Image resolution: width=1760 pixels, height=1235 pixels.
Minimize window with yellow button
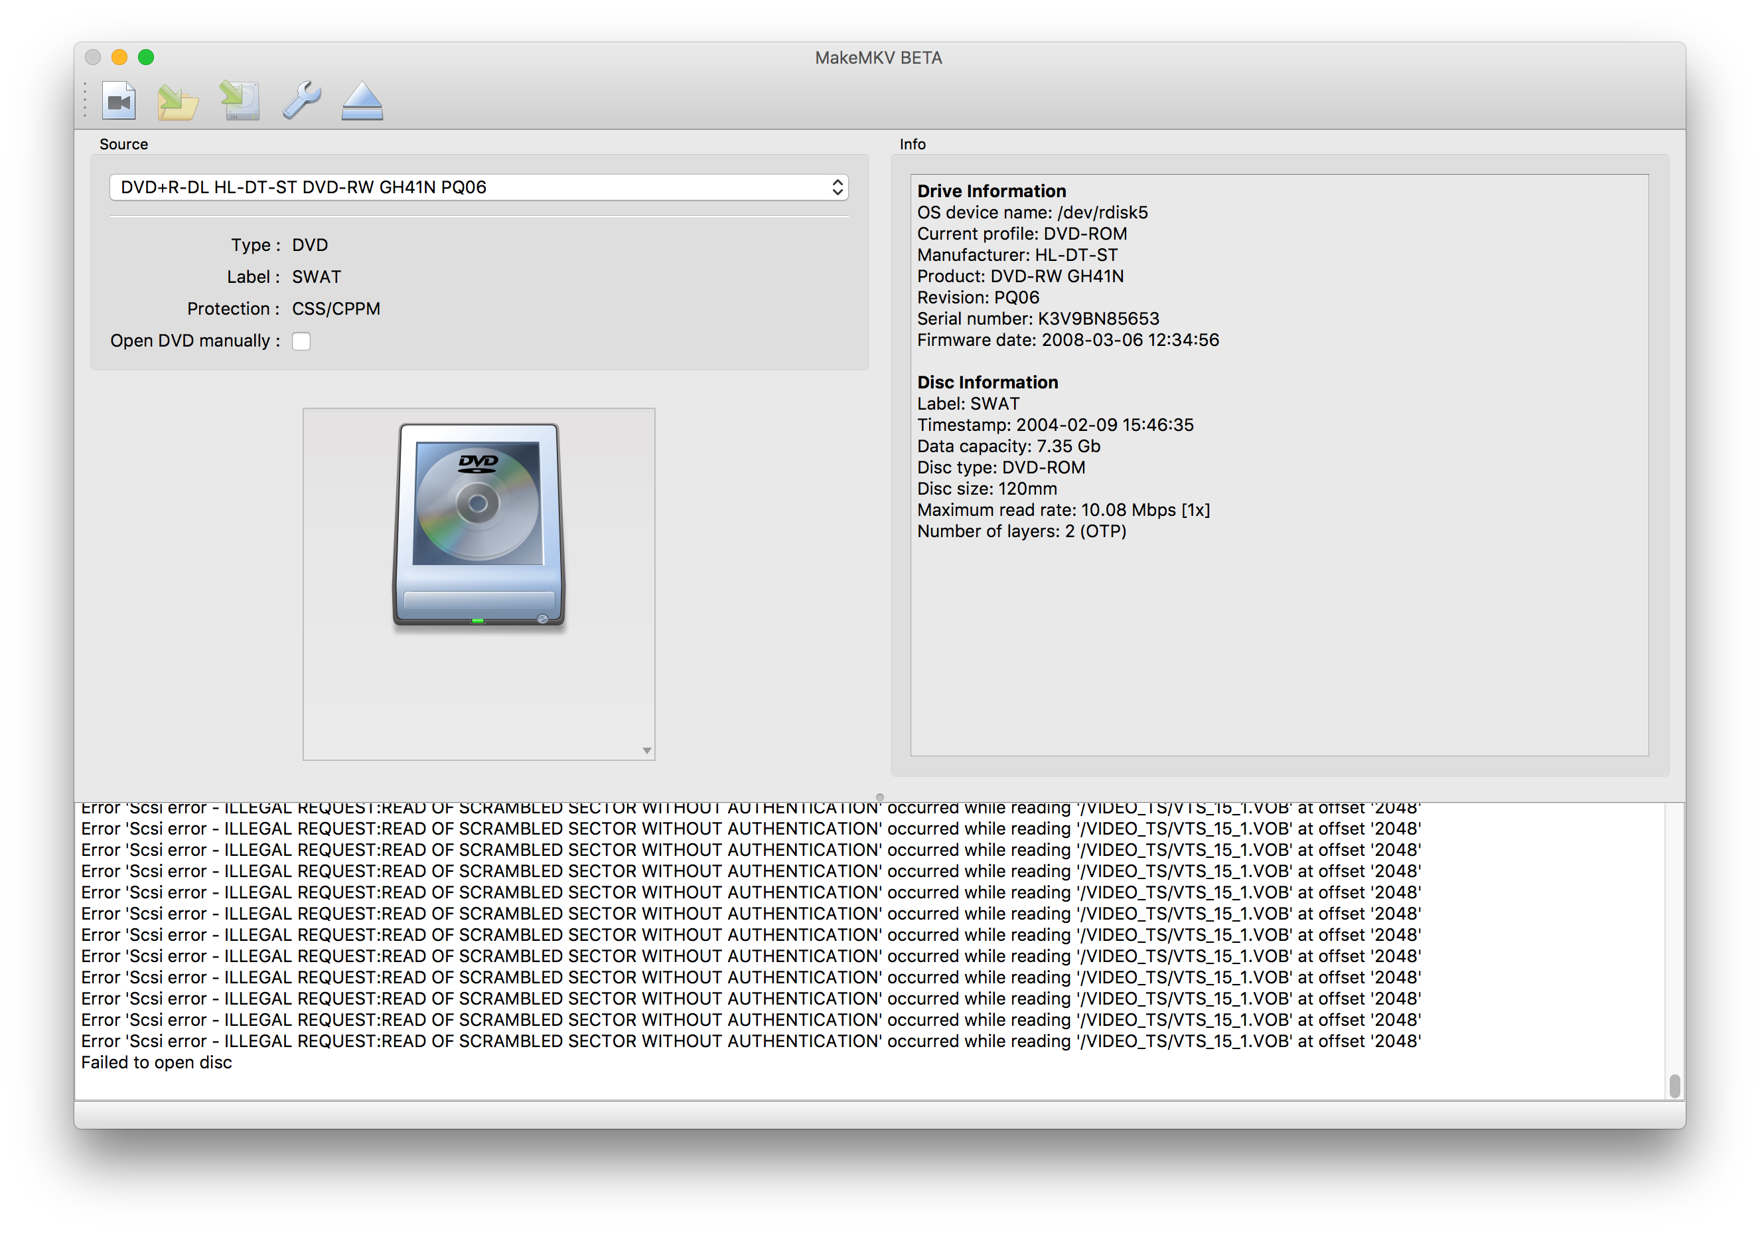(x=119, y=58)
